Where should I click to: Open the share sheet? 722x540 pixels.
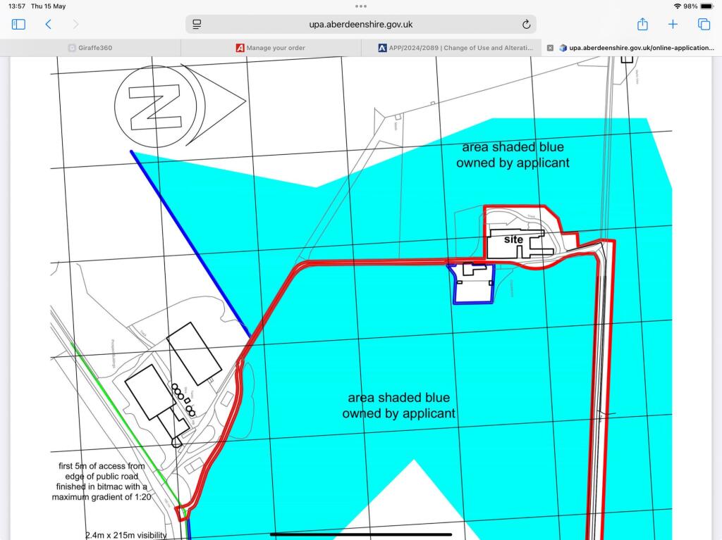point(642,23)
